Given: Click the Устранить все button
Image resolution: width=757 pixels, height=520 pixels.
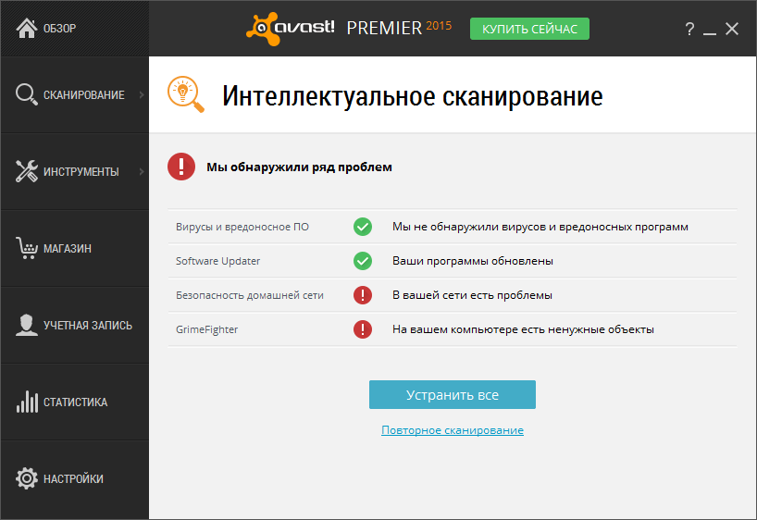Looking at the screenshot, I should click(x=453, y=394).
